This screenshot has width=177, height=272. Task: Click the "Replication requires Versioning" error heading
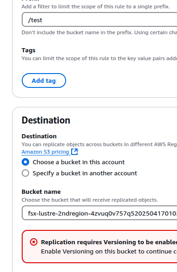[x=109, y=242]
